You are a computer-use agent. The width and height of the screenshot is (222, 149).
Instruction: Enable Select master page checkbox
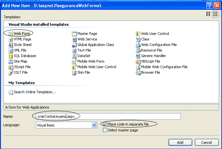(x=105, y=130)
